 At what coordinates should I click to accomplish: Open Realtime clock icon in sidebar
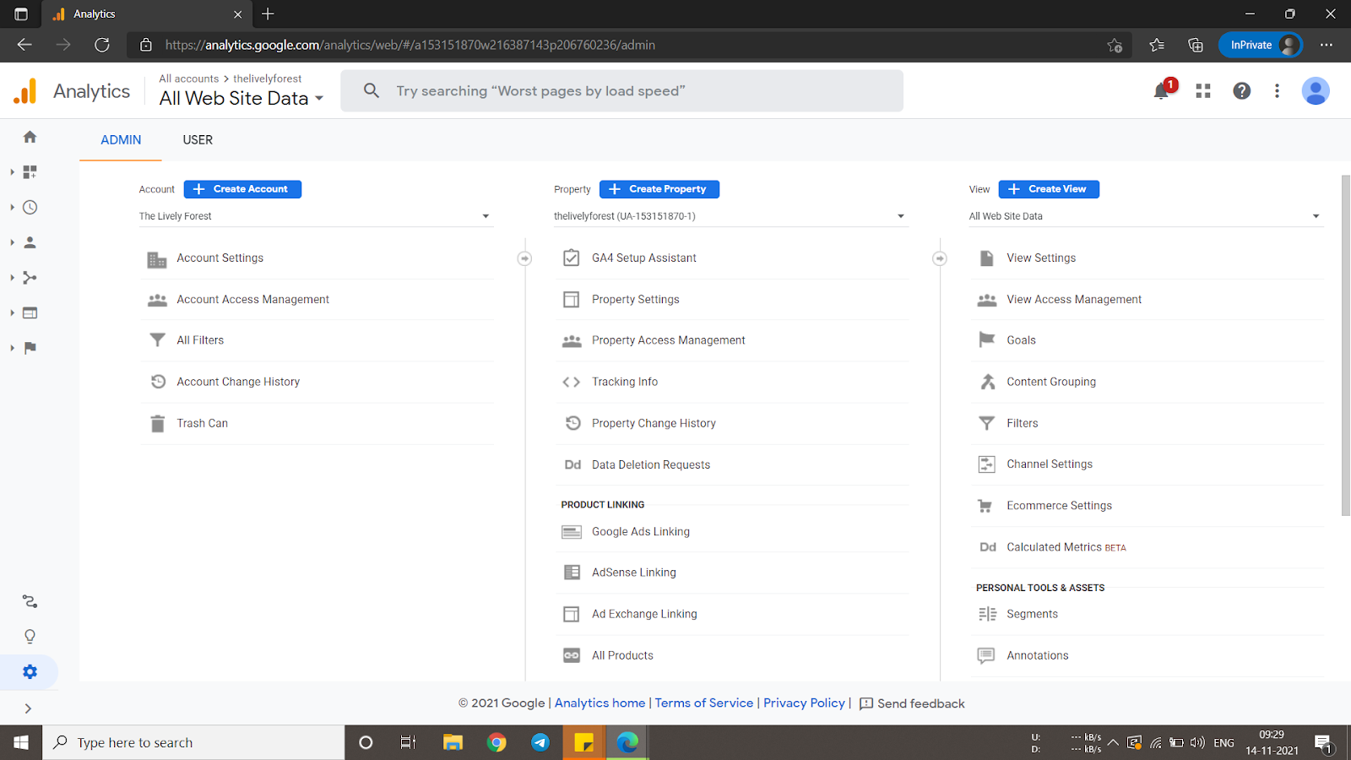30,207
